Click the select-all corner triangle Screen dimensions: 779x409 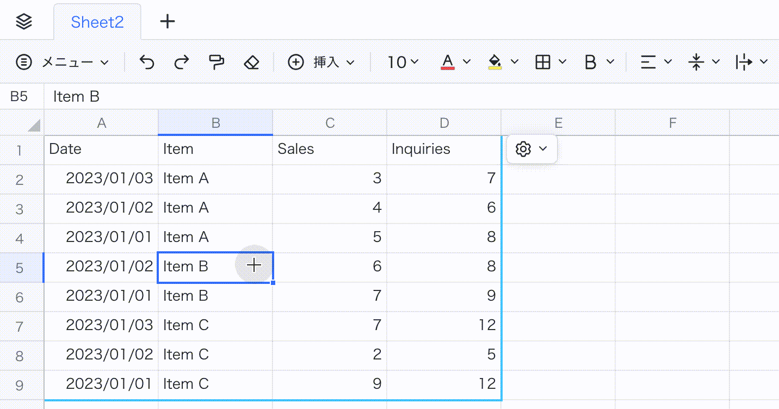(34, 125)
